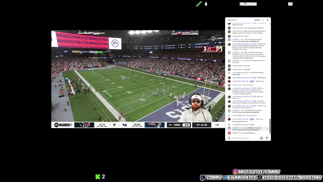Click the 'facts @officerjuice' message
323x182 pixels.
point(249,133)
